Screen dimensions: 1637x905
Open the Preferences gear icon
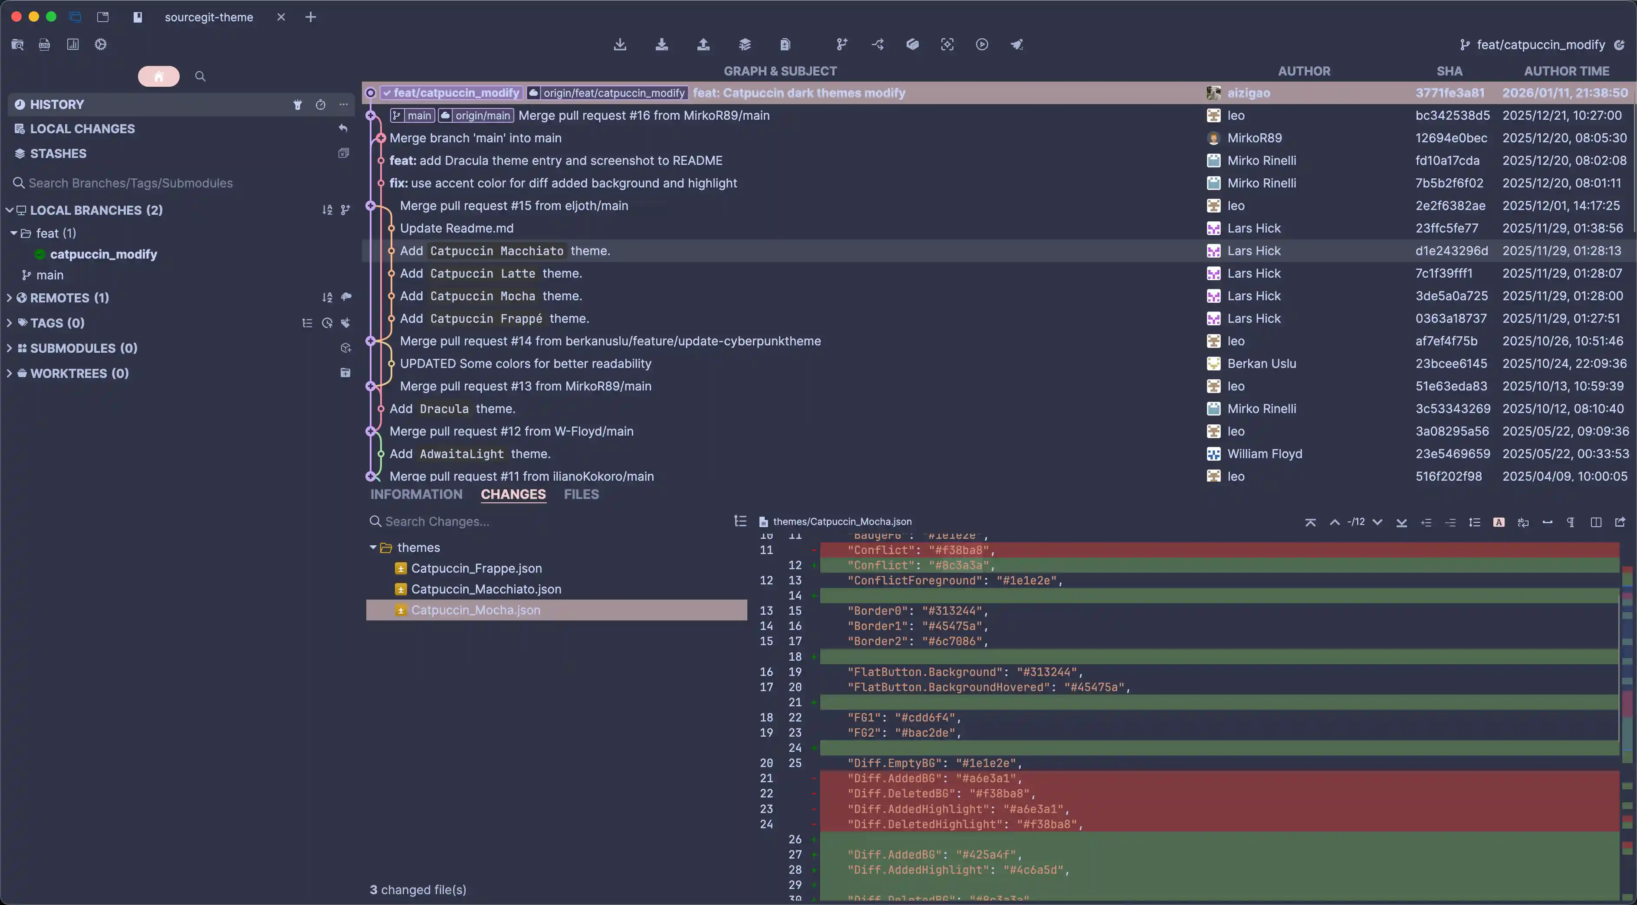click(x=100, y=44)
